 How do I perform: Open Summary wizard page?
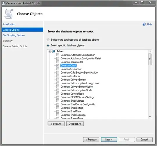pyautogui.click(x=8, y=41)
